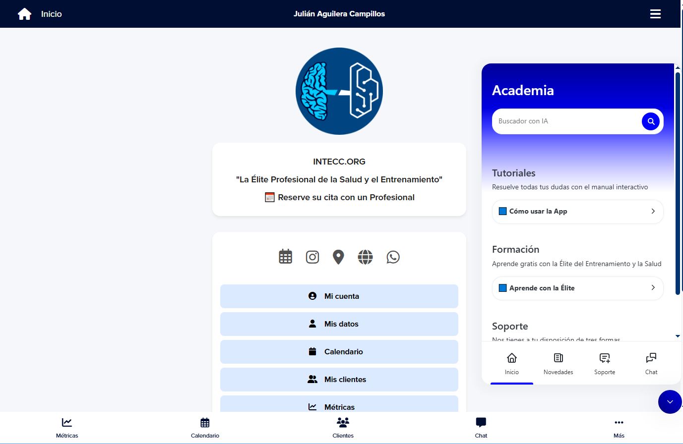Open the location pin icon

[x=338, y=257]
